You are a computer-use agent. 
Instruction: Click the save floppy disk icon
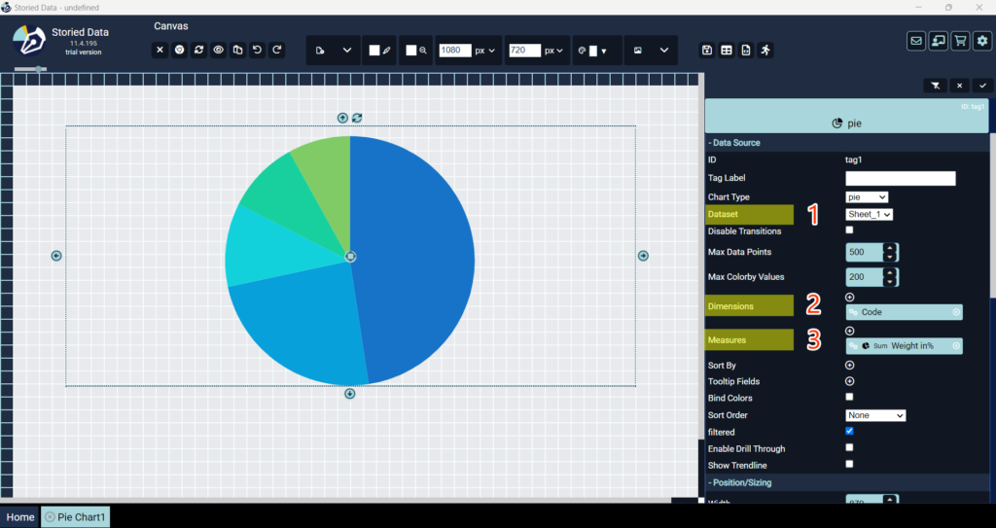(707, 50)
